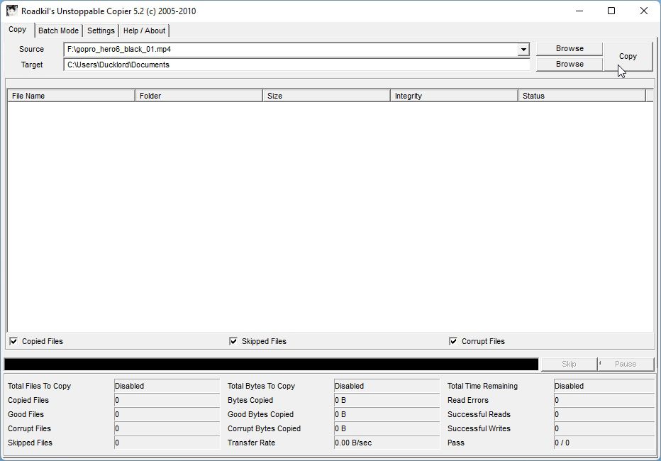
Task: Click the Corrupt Bytes Copied value field
Action: tap(387, 428)
